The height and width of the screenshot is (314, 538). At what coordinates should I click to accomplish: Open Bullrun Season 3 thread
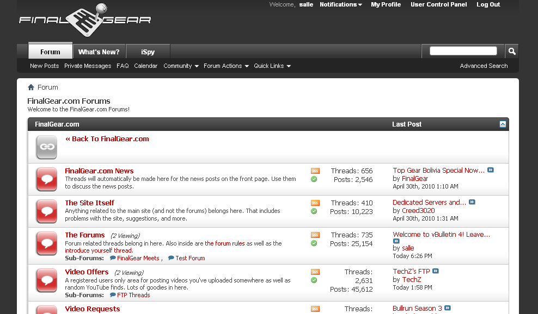coord(418,308)
